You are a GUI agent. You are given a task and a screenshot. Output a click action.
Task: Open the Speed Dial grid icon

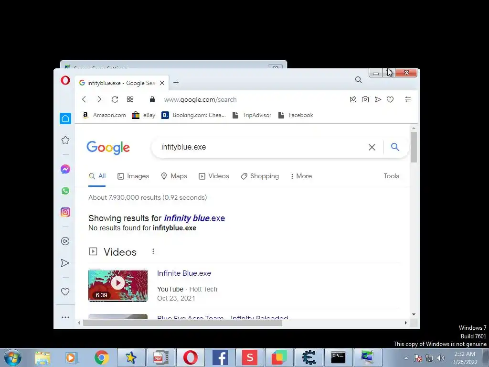pyautogui.click(x=130, y=99)
